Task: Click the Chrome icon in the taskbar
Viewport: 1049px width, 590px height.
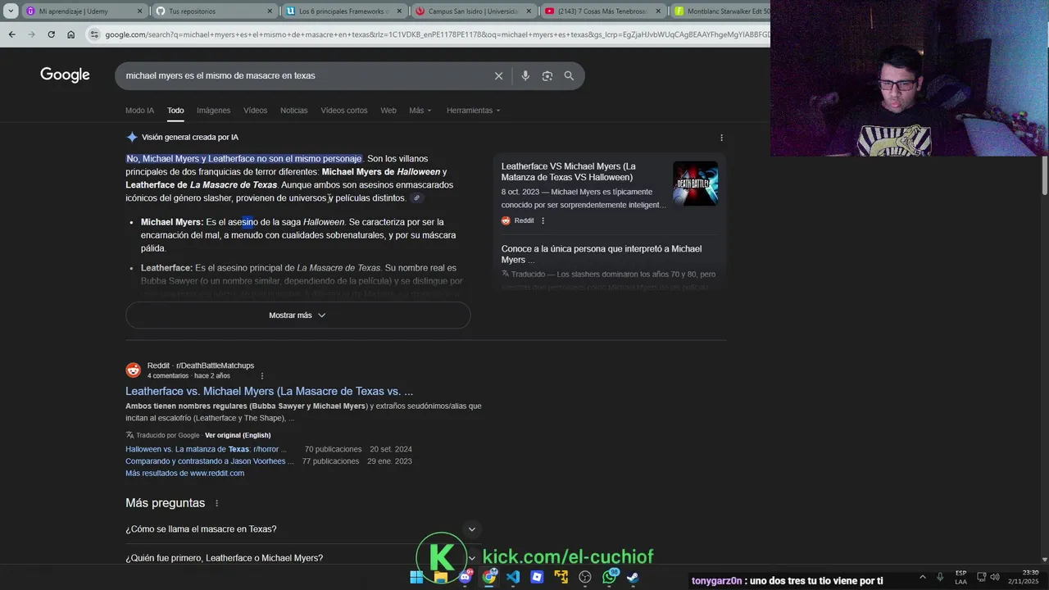Action: tap(489, 577)
